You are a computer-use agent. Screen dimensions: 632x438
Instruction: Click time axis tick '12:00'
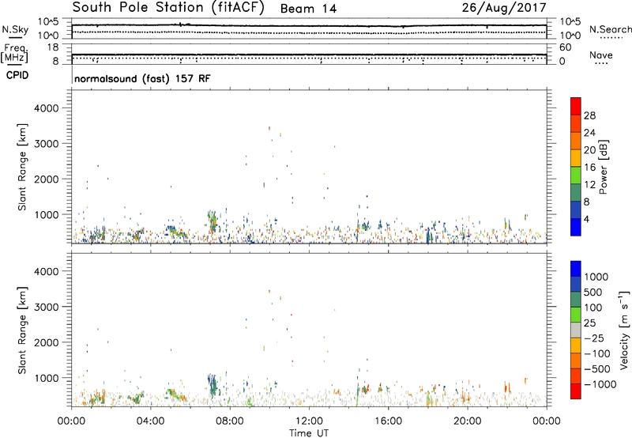(309, 421)
